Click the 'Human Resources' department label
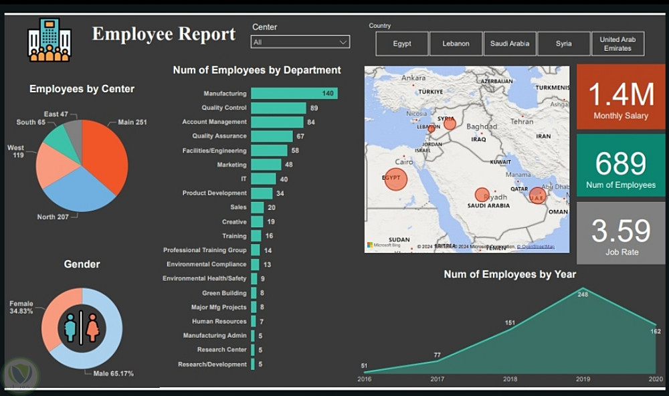Screen dimensions: 669x396 pyautogui.click(x=219, y=321)
